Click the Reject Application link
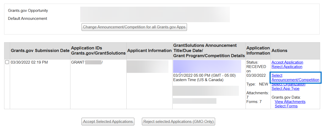Image resolution: width=325 pixels, height=129 pixels. pyautogui.click(x=287, y=67)
